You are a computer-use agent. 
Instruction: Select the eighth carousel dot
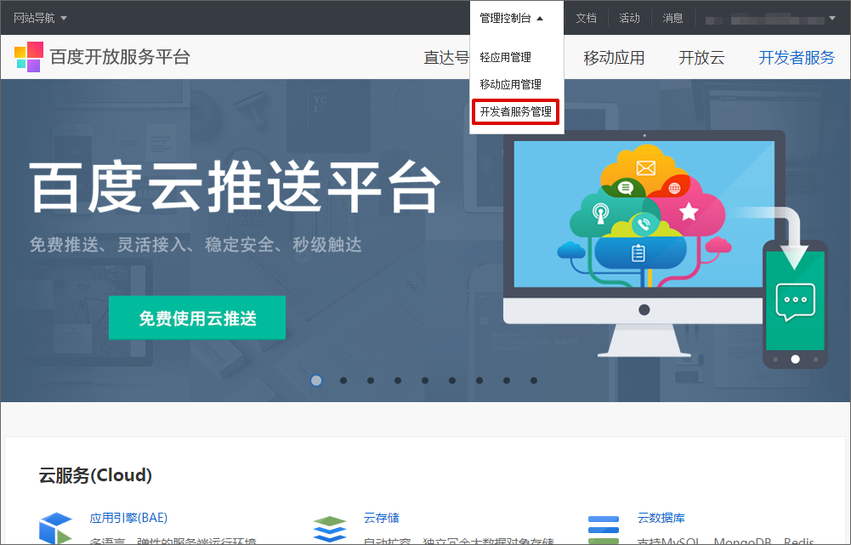click(507, 381)
